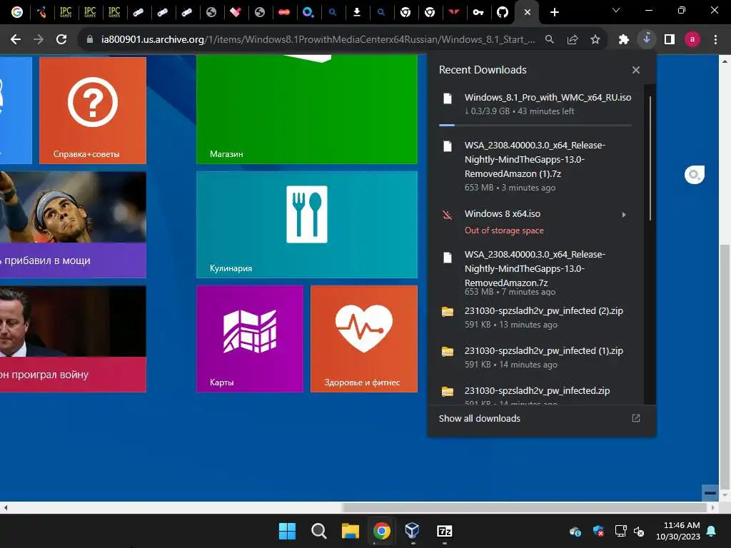
Task: Open Windows Security tray icon
Action: [x=598, y=531]
